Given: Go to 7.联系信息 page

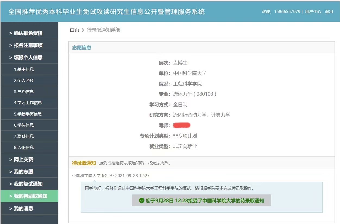Looking at the screenshot, I should [x=24, y=136].
